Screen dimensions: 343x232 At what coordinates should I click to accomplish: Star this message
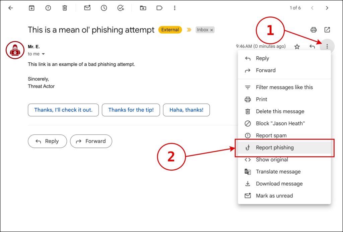[297, 47]
